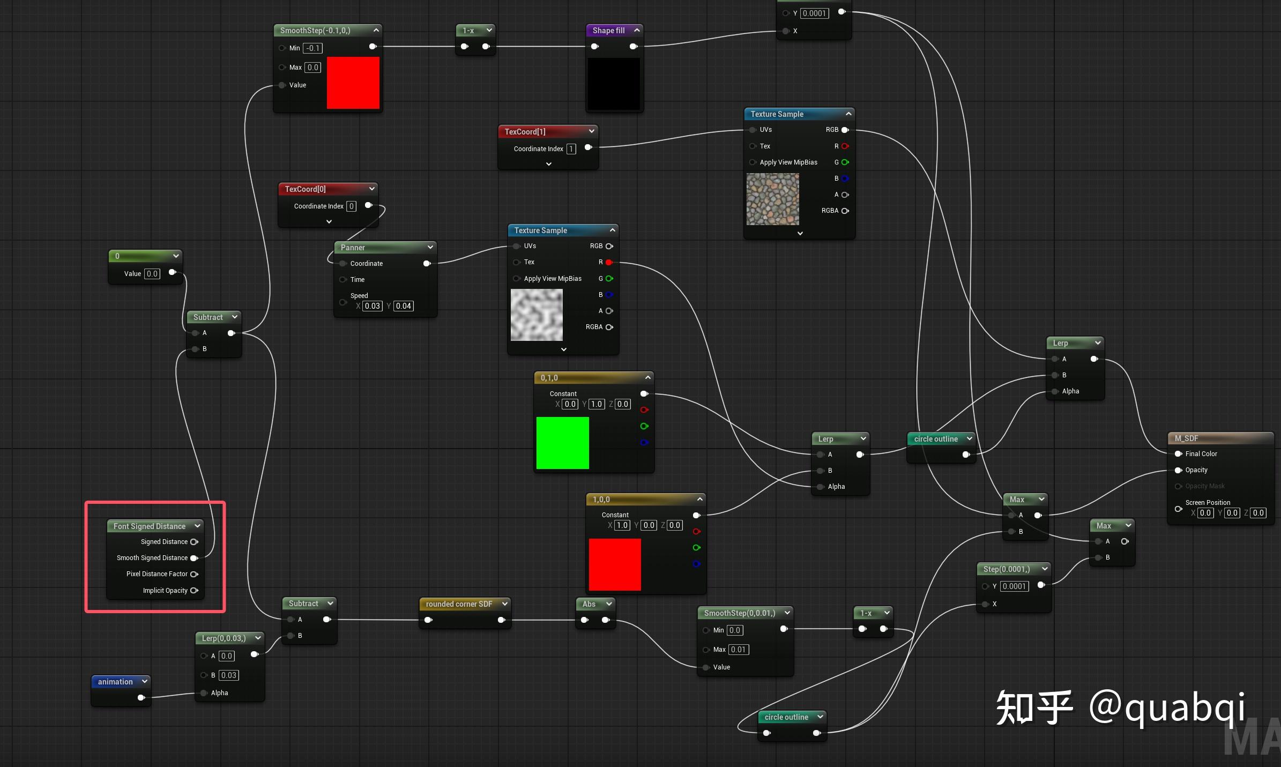The image size is (1281, 767).
Task: Expand TexCoord[1] node advanced options
Action: [x=548, y=164]
